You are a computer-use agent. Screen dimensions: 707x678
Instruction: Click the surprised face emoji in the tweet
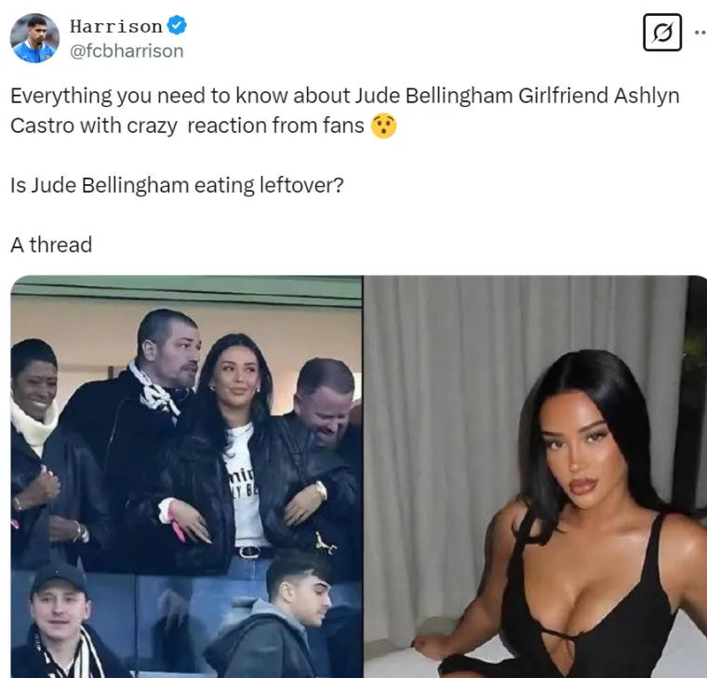383,126
